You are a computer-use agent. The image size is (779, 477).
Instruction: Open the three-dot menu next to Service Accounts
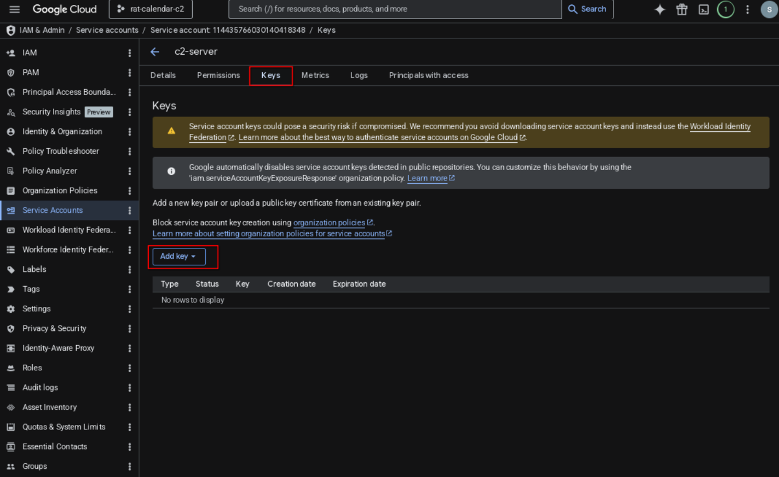point(130,211)
